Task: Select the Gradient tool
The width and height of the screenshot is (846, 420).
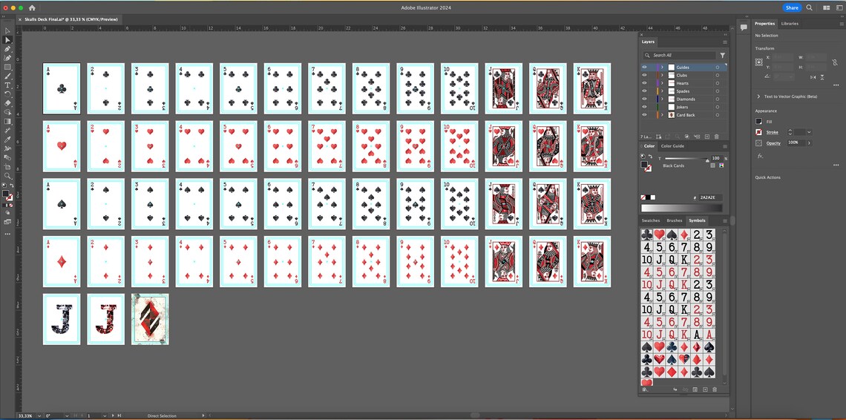Action: (x=7, y=122)
